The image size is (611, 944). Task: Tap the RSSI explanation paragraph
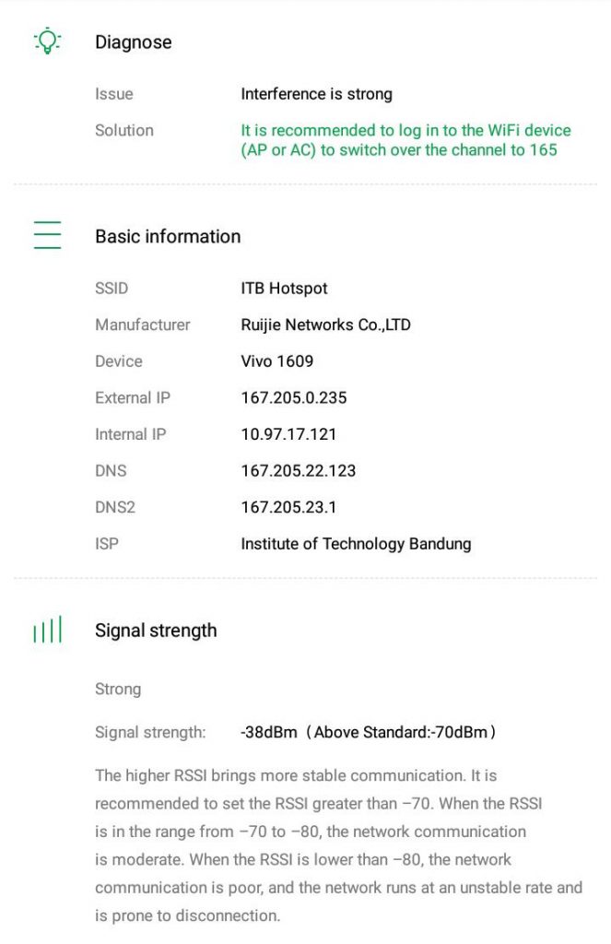point(338,845)
